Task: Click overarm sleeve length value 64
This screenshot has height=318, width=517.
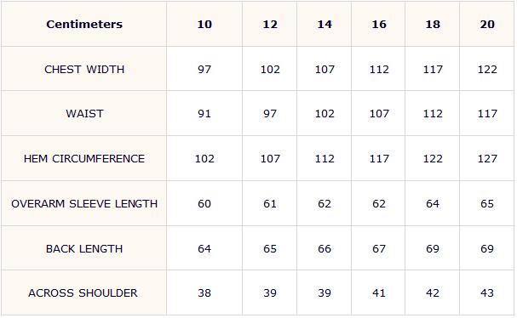Action: 433,204
